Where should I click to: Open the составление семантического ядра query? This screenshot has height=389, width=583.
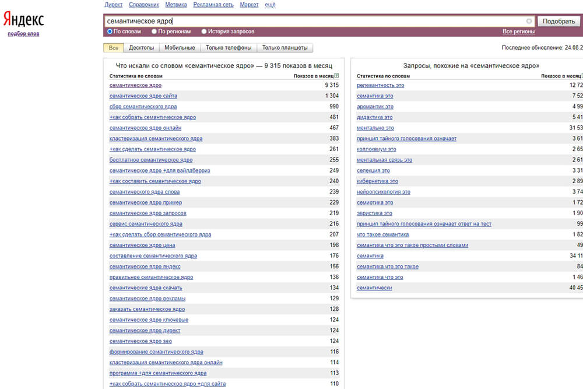tap(153, 256)
